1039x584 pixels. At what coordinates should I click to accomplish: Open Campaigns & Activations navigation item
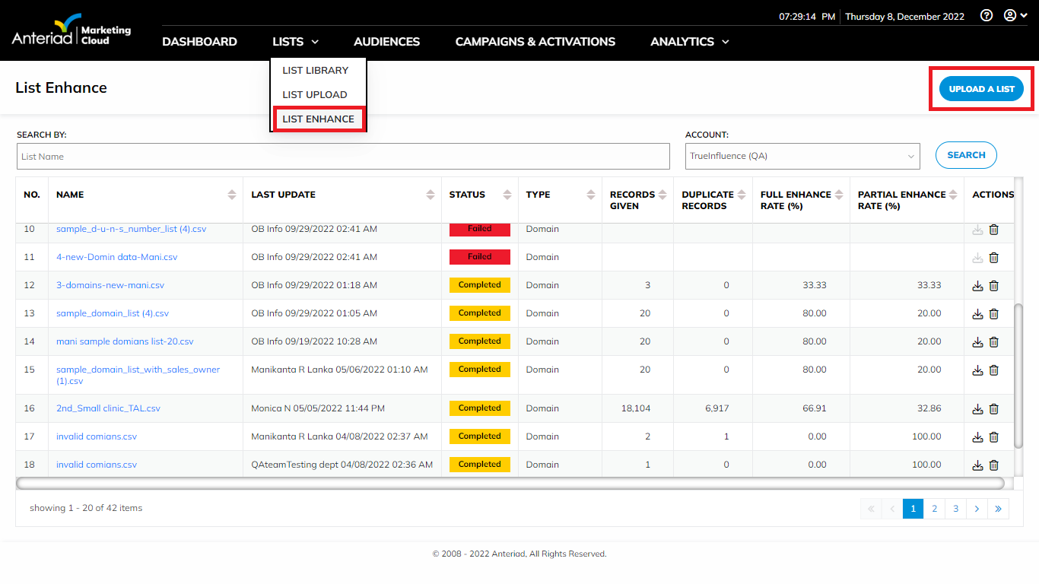coord(535,42)
